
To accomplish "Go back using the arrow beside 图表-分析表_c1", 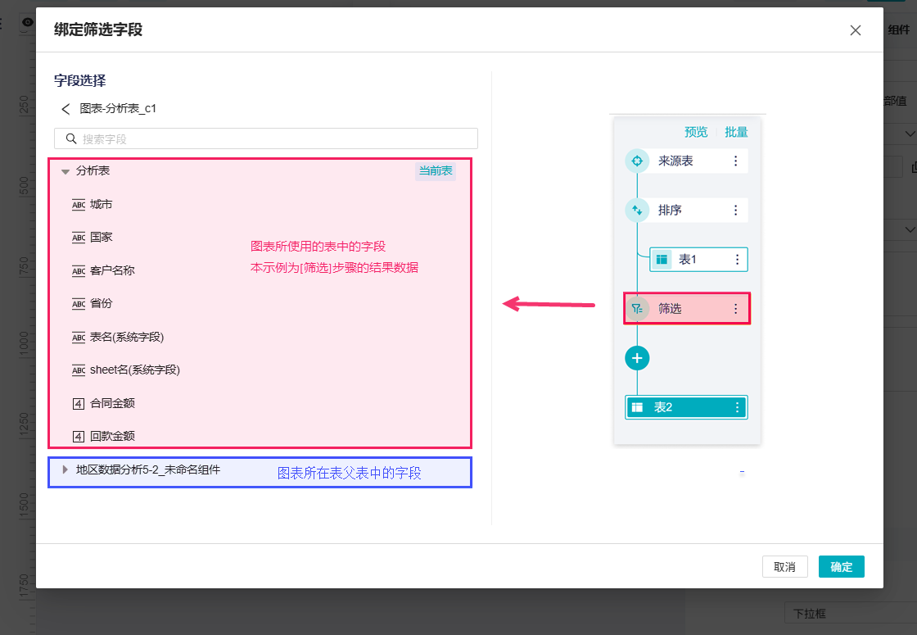I will [x=65, y=109].
